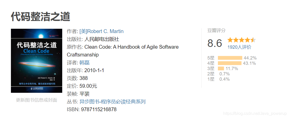Screen dimensions: 289x118
Task: Click the 43.1% percentage
Action: (250, 63)
